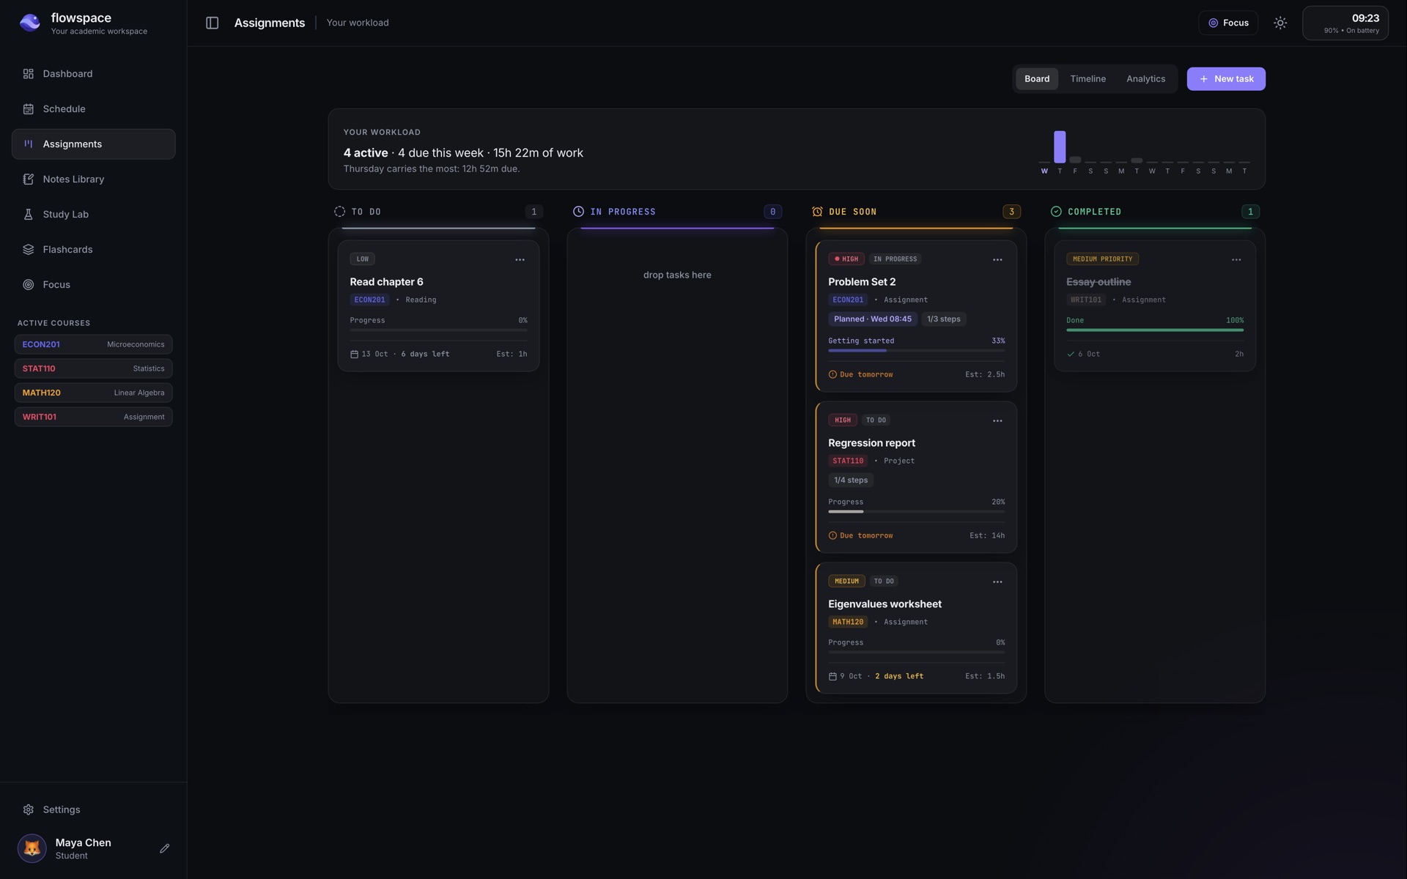This screenshot has width=1407, height=879.
Task: Click Essay outline 100% progress bar
Action: [1155, 330]
